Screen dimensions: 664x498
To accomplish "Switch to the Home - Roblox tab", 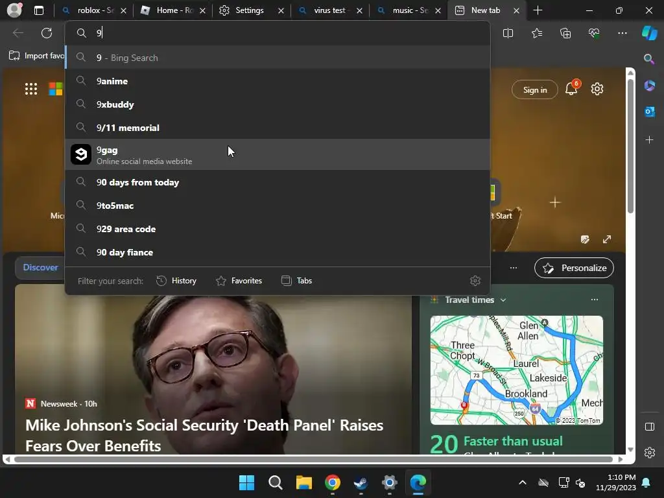I will coord(172,10).
